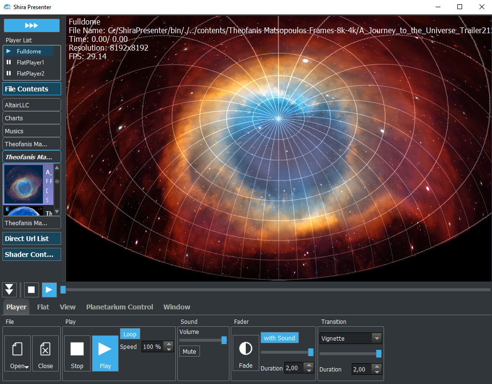
Task: Increase the Speed value with up arrow
Action: point(169,344)
